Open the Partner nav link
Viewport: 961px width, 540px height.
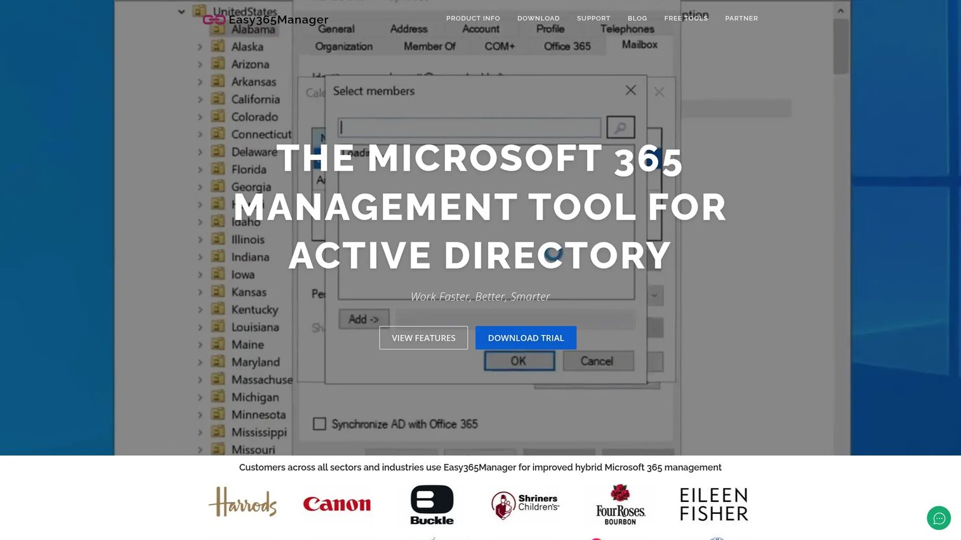pos(741,18)
